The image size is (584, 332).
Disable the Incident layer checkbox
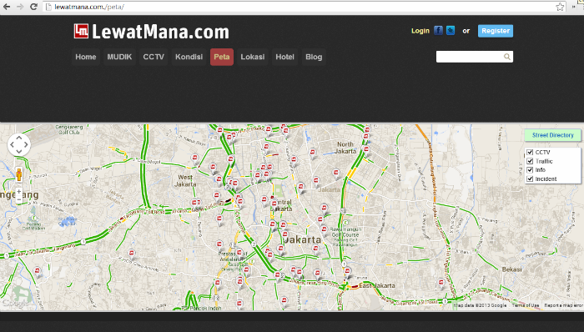point(530,179)
